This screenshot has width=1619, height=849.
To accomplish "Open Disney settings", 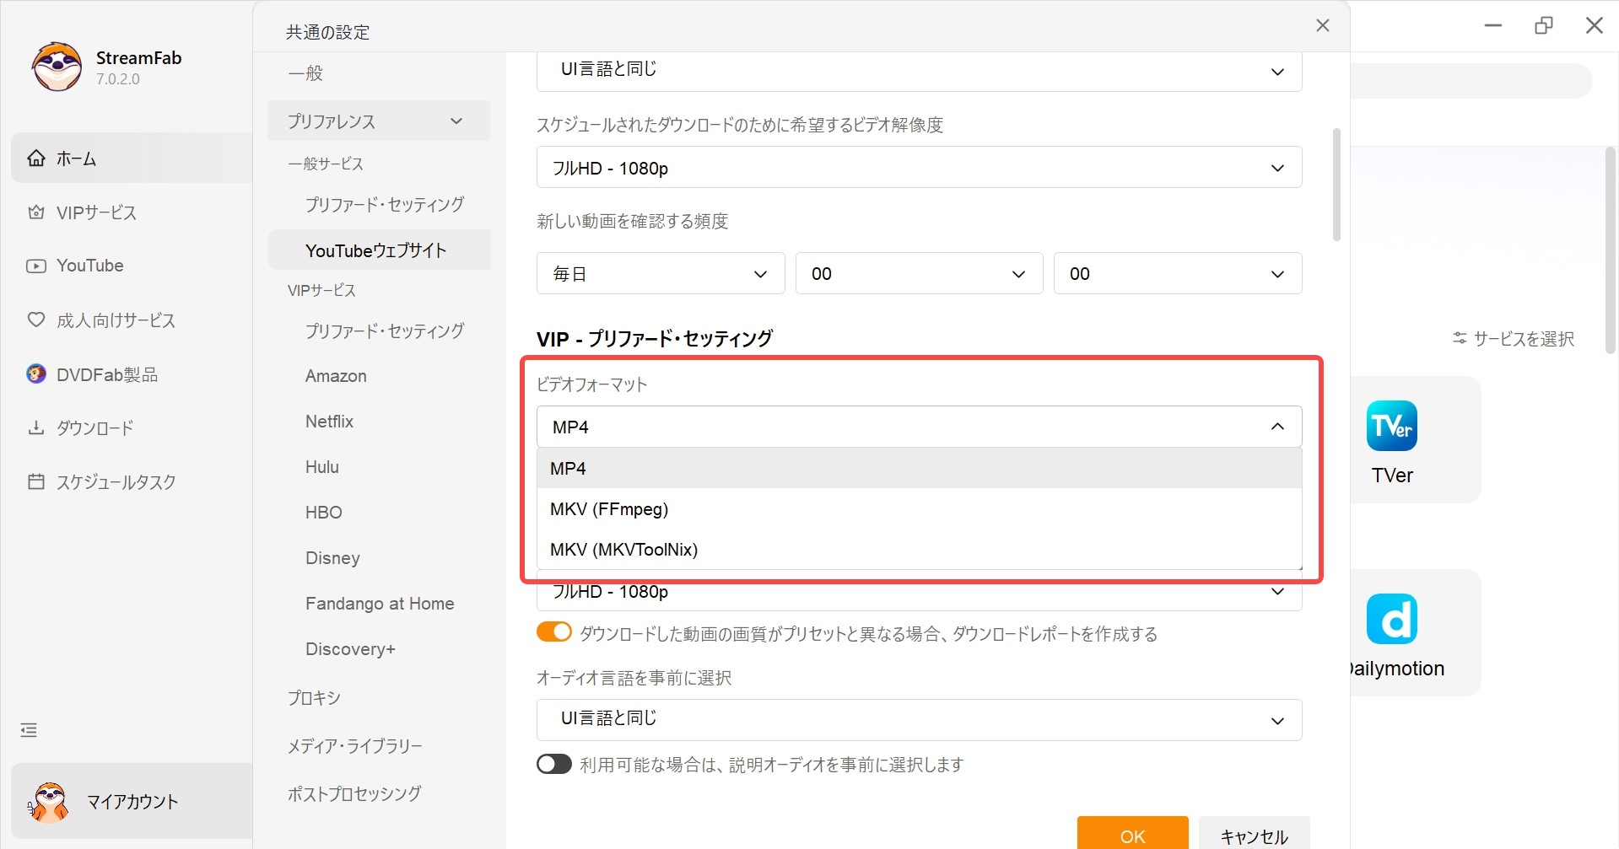I will [332, 558].
